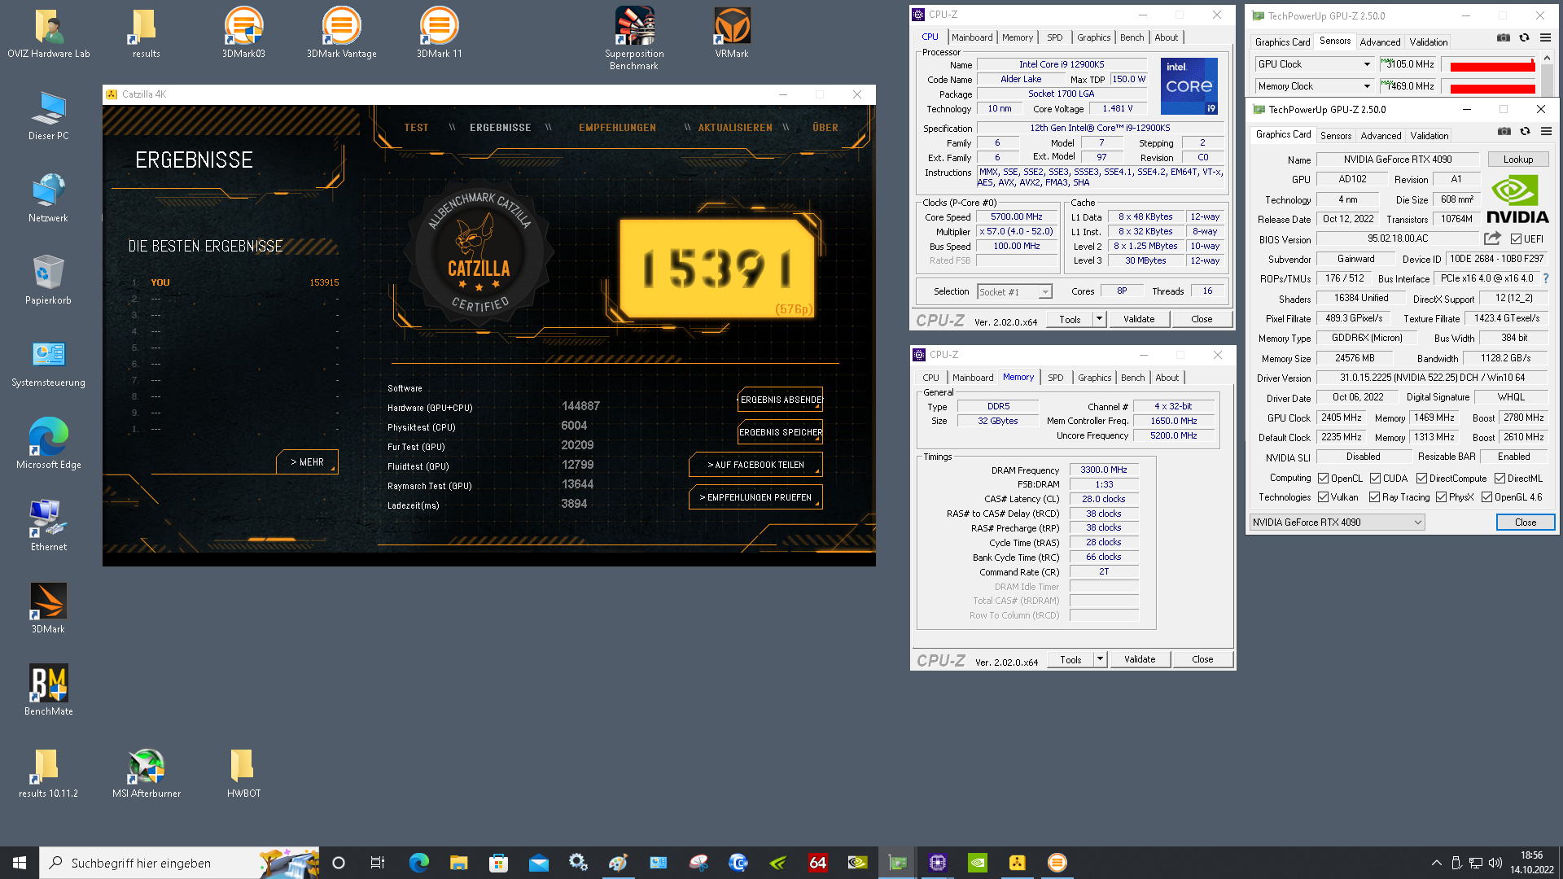This screenshot has height=879, width=1563.
Task: Click the Bus Interface question mark icon
Action: tap(1545, 278)
